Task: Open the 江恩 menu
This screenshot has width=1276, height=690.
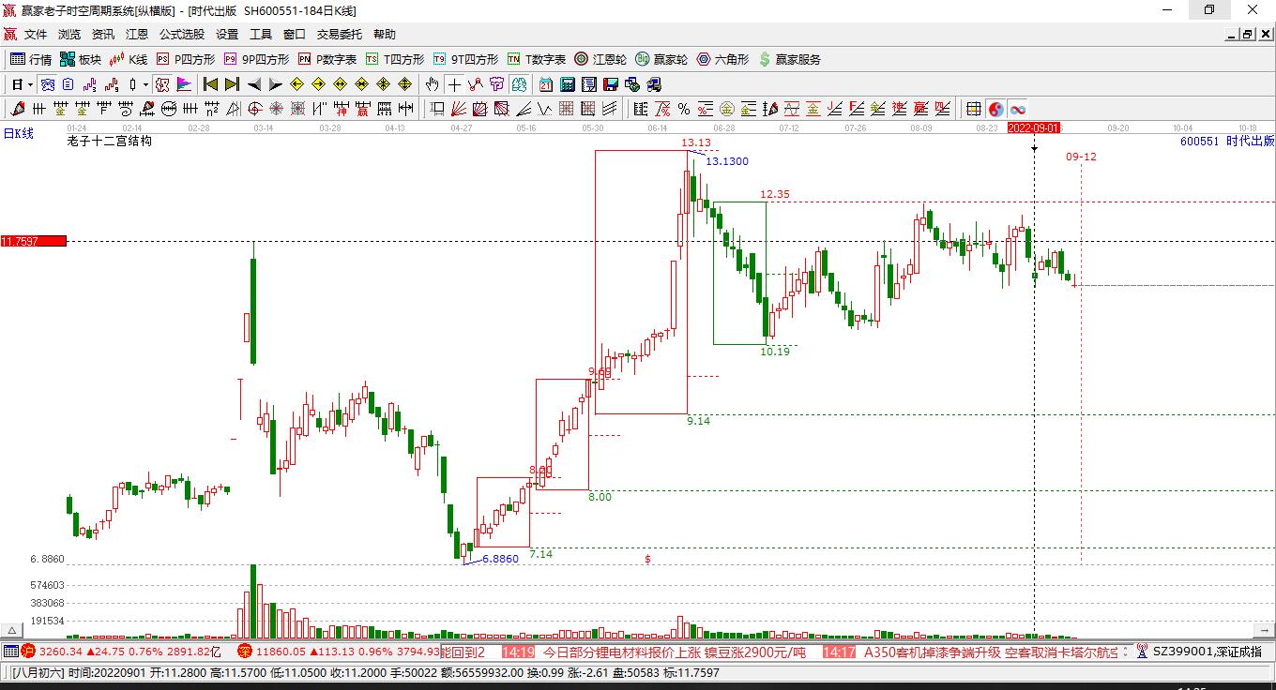Action: (137, 35)
